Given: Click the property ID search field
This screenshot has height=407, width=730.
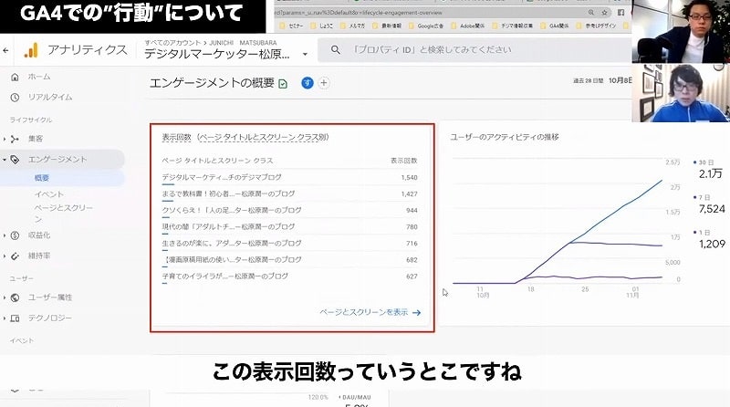Looking at the screenshot, I should tap(474, 49).
